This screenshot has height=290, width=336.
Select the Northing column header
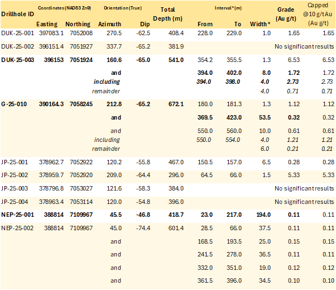point(78,25)
